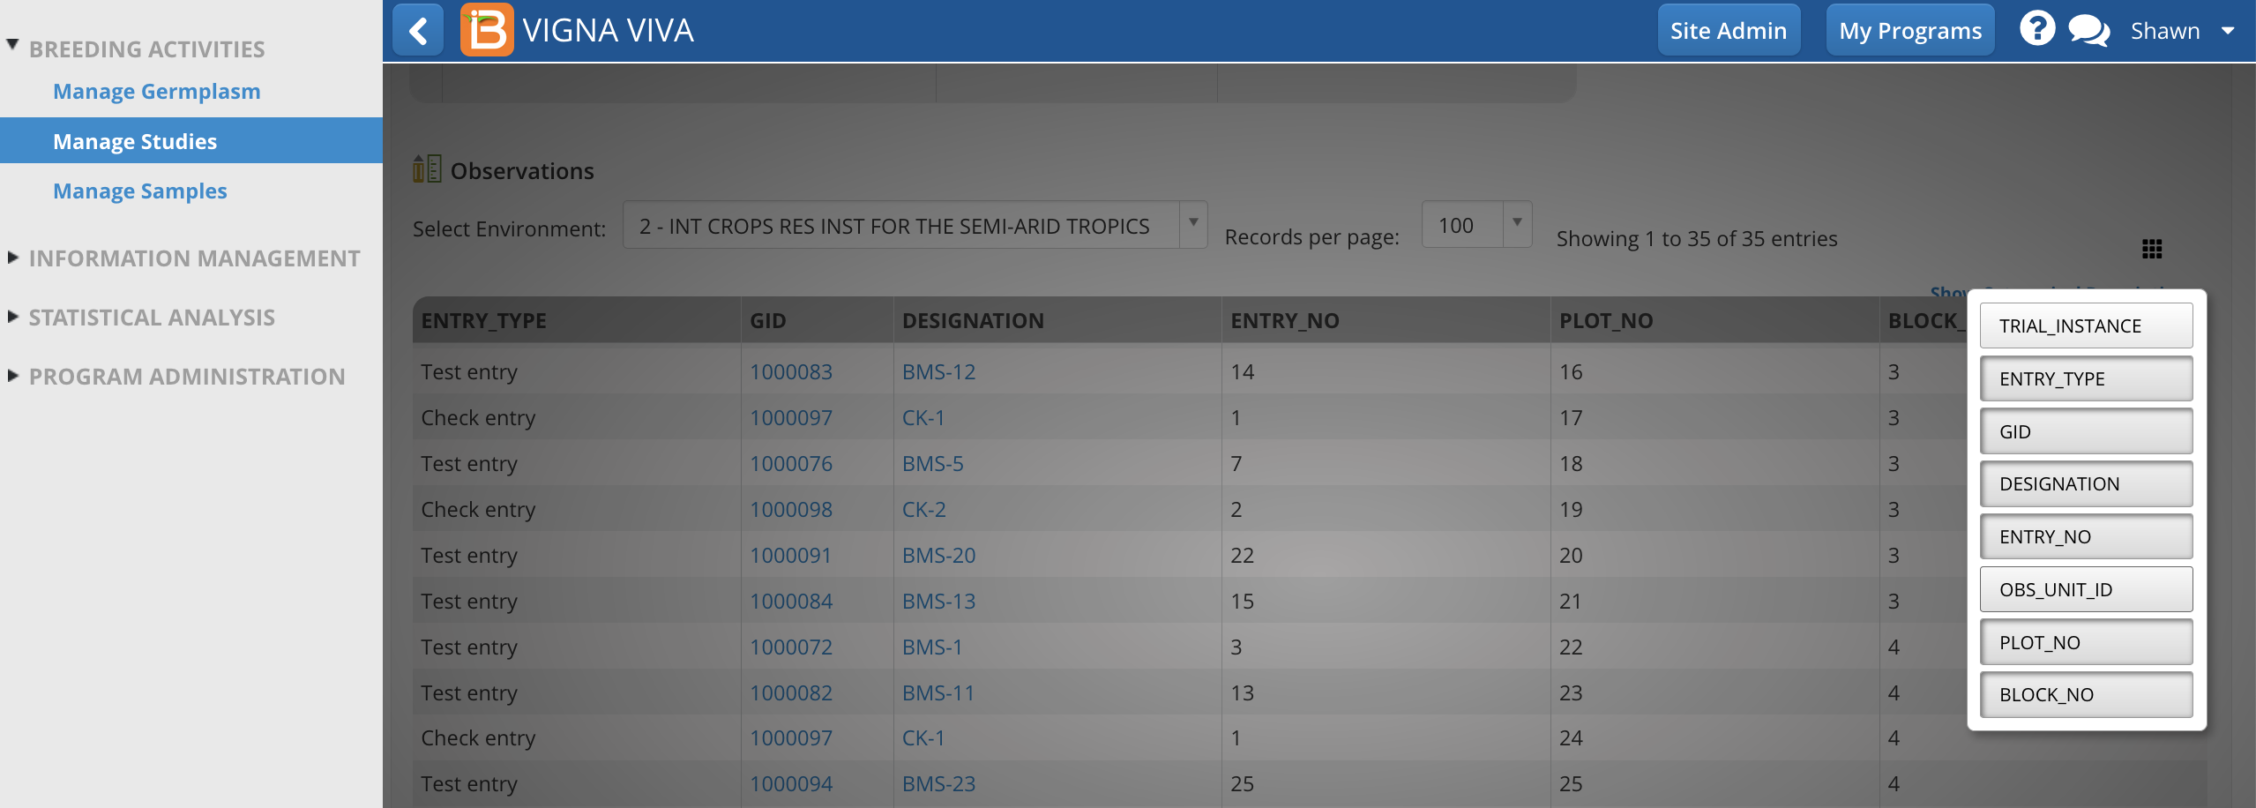The width and height of the screenshot is (2256, 808).
Task: Click the back arrow button in header
Action: [418, 31]
